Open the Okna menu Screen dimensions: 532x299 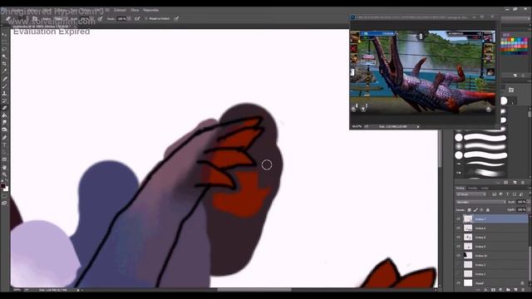(135, 10)
